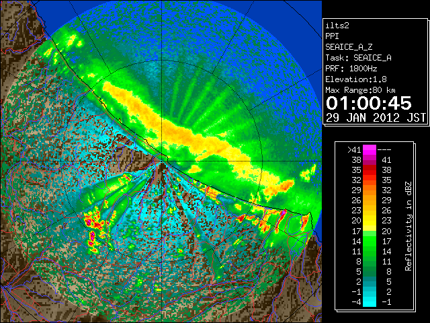Click the "SEAICE_A_Z" product label
This screenshot has width=430, height=323.
tap(349, 47)
